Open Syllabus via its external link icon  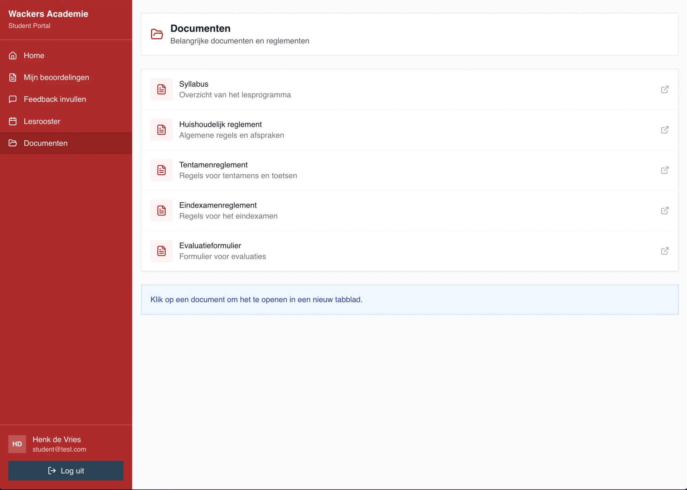tap(665, 89)
